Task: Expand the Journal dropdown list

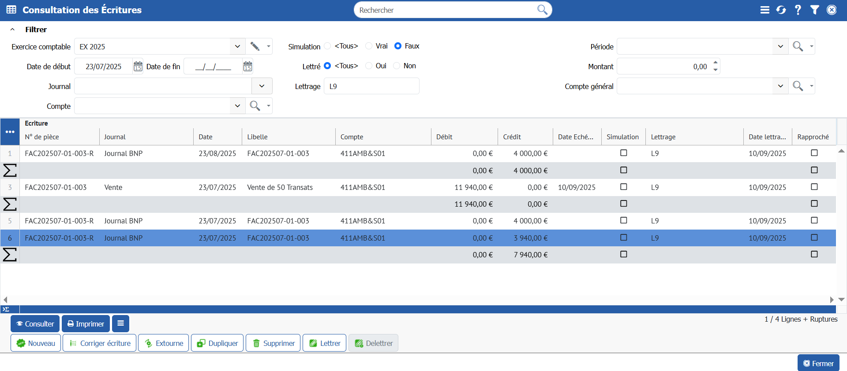Action: [x=262, y=86]
